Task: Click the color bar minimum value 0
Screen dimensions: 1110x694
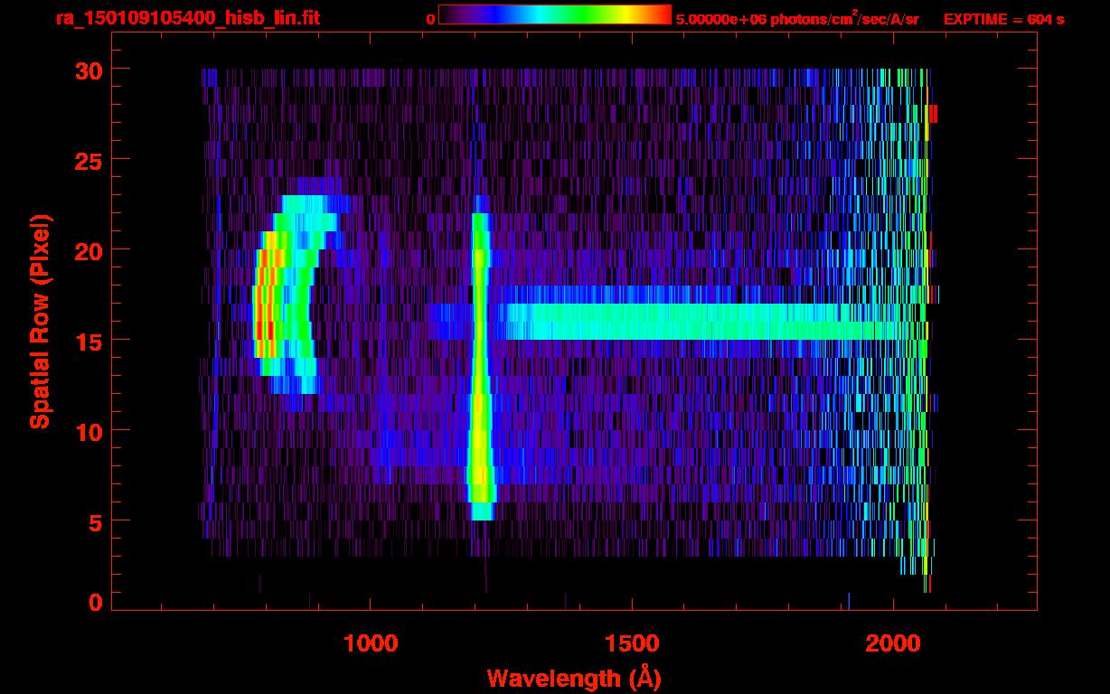Action: point(431,19)
